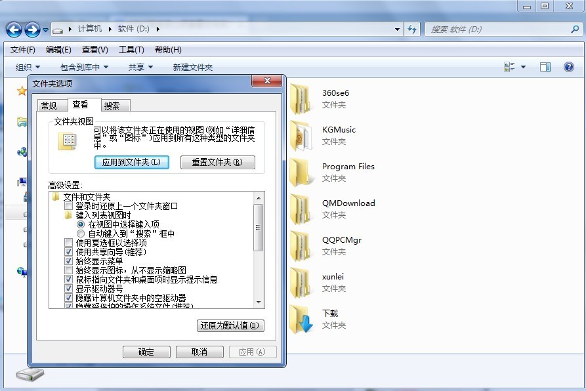586x391 pixels.
Task: Open the 帮助(H) menu
Action: tap(168, 50)
